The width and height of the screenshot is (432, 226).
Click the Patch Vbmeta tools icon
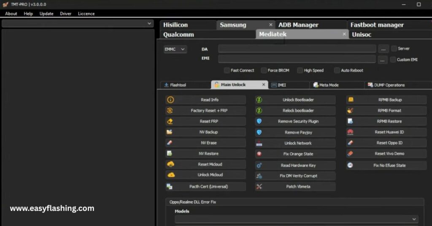pos(259,187)
